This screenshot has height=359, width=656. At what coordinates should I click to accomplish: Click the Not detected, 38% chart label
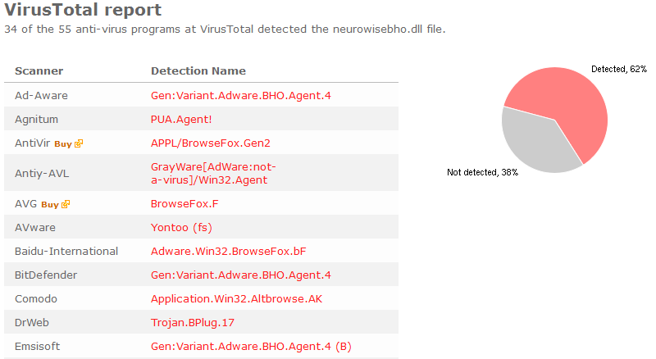pyautogui.click(x=482, y=172)
